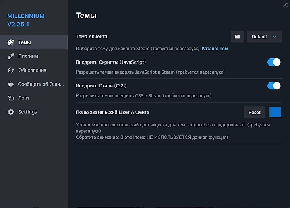
Task: Click the arrows icon beside Обновления
Action: [11, 70]
